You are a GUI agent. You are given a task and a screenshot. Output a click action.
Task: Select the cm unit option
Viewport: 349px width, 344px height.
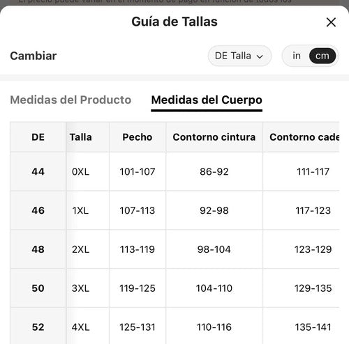[322, 56]
